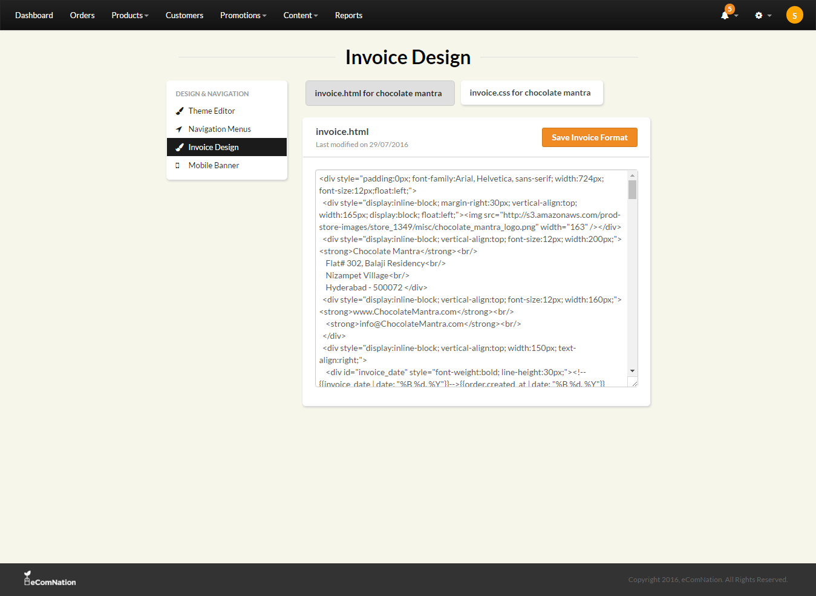Image resolution: width=816 pixels, height=596 pixels.
Task: Click the Nizampet Village line in code
Action: coord(367,275)
